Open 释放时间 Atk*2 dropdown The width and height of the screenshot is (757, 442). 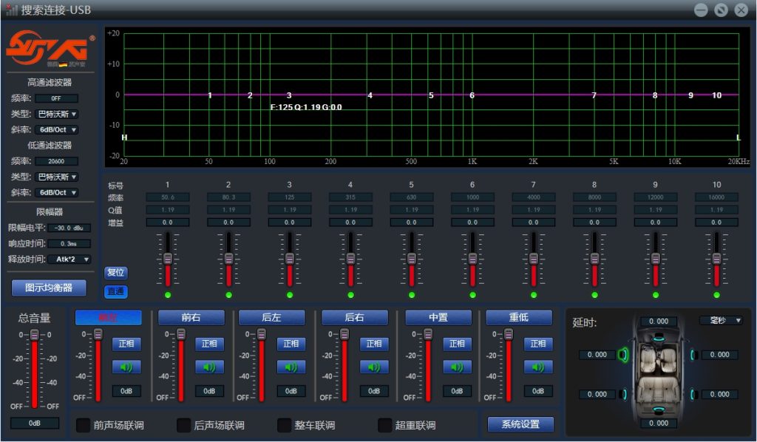(69, 259)
